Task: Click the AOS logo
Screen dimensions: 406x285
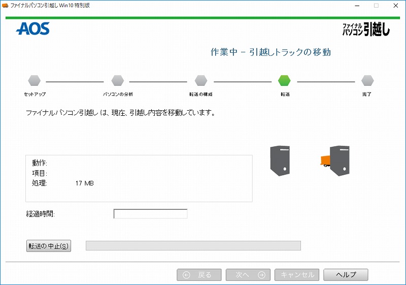Action: (33, 28)
